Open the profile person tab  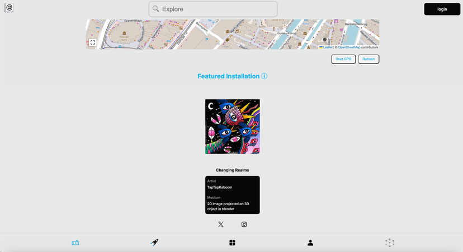[x=310, y=243]
